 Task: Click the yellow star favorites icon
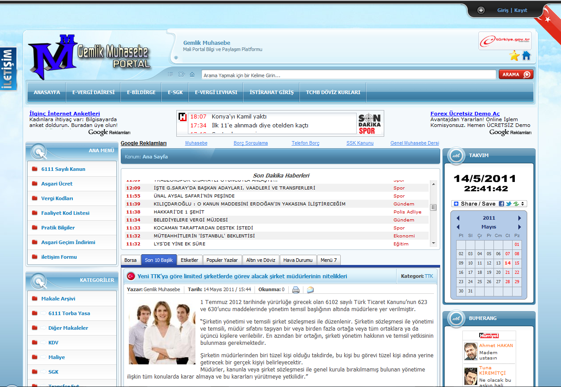514,55
